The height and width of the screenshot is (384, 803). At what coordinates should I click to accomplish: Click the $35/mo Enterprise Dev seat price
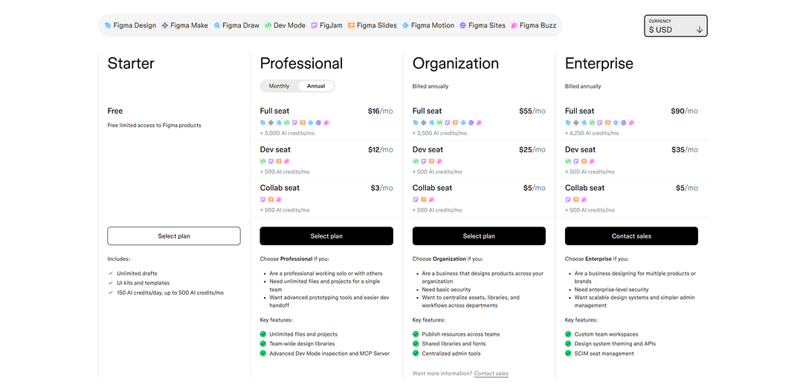(685, 150)
